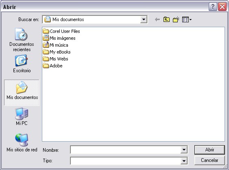Select the Mis imágenes folder
This screenshot has height=170, width=229.
pos(59,38)
